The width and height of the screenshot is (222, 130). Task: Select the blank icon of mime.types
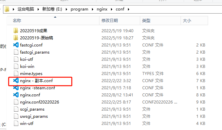point(16,74)
